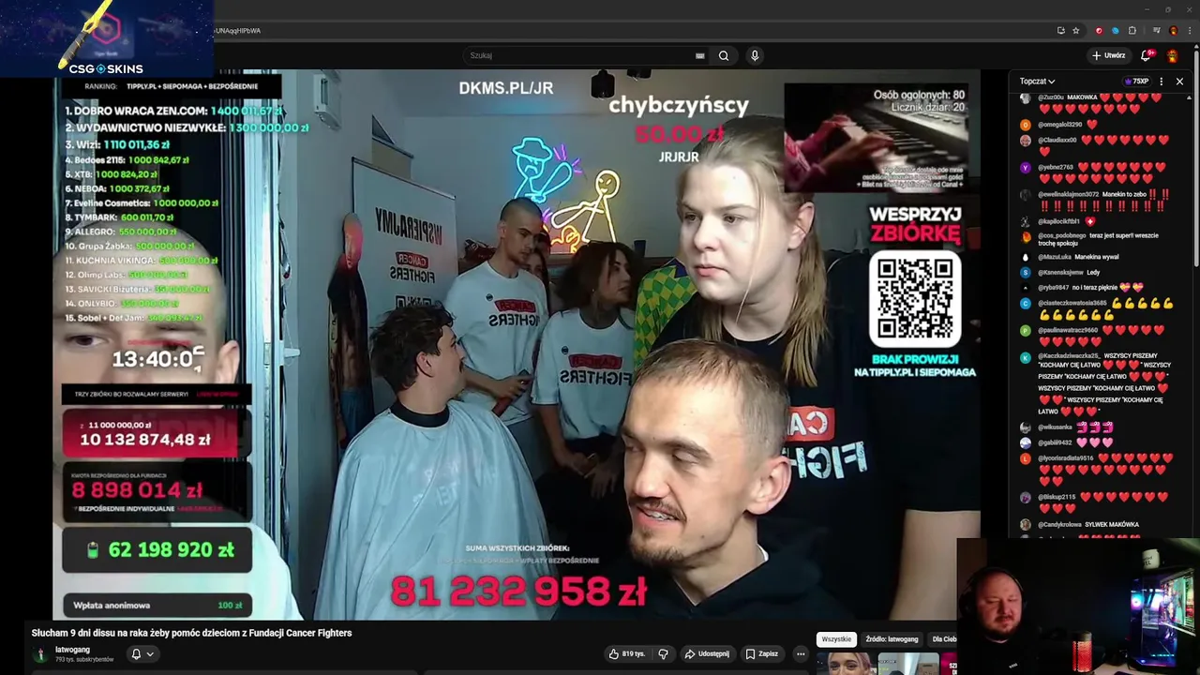Viewport: 1200px width, 675px height.
Task: Click the 62 198 920 zł counter
Action: (x=157, y=550)
